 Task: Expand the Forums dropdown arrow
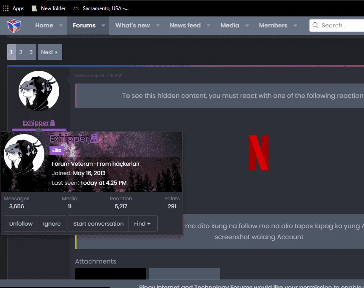tap(103, 25)
